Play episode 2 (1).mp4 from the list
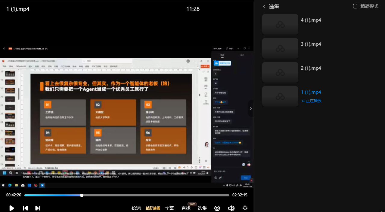Image resolution: width=385 pixels, height=212 pixels. pos(311,68)
